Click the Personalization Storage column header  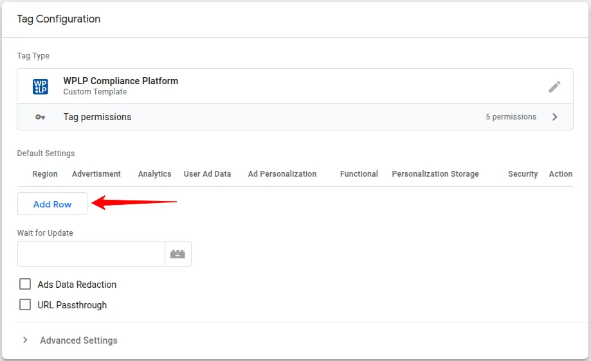point(435,174)
